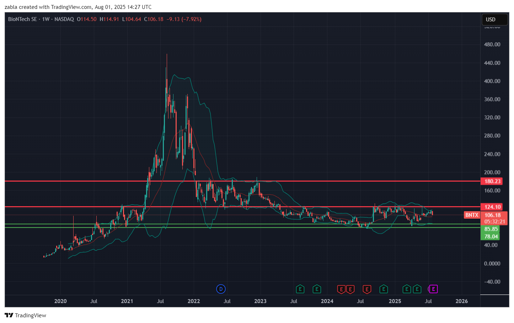Click the NASDAQ exchange label in legend
The width and height of the screenshot is (514, 323).
64,19
